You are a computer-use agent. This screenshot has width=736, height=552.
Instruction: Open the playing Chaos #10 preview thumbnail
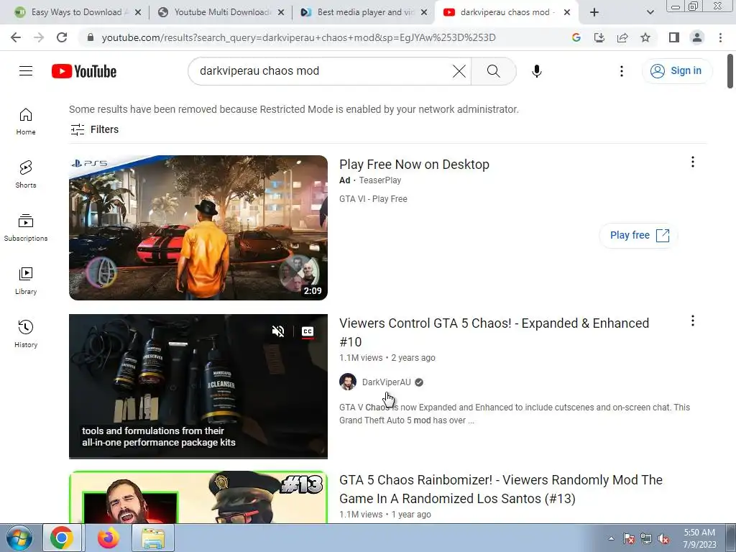click(x=198, y=386)
